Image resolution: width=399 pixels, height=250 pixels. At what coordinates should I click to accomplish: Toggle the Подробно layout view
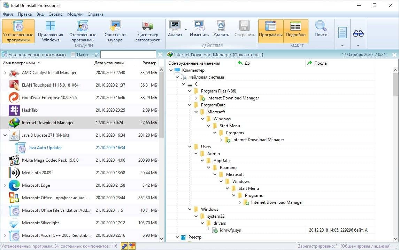tap(296, 31)
